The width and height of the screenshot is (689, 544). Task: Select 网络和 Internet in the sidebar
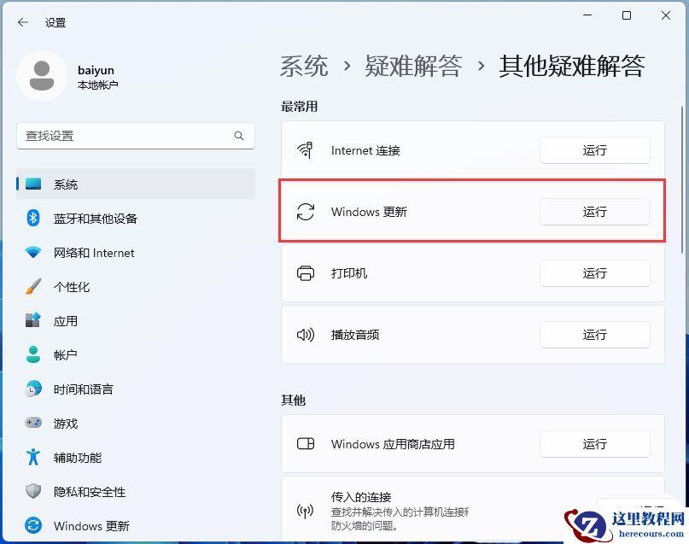pyautogui.click(x=94, y=253)
